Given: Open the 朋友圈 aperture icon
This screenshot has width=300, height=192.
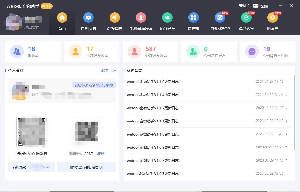Looking at the screenshot, I should click(272, 18).
